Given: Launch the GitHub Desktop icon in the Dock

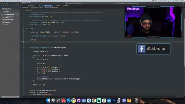Looking at the screenshot, I should (79, 101).
